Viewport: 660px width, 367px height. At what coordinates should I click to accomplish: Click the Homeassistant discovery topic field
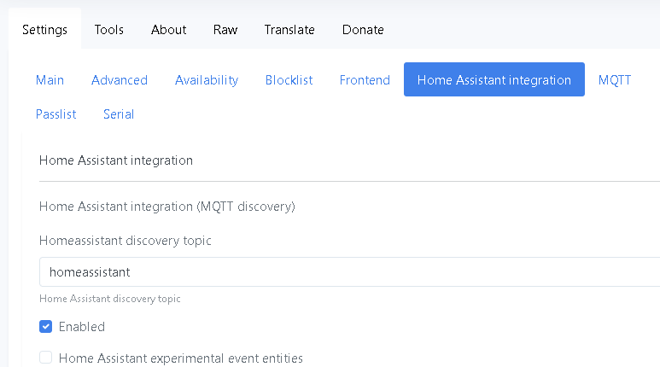[349, 272]
